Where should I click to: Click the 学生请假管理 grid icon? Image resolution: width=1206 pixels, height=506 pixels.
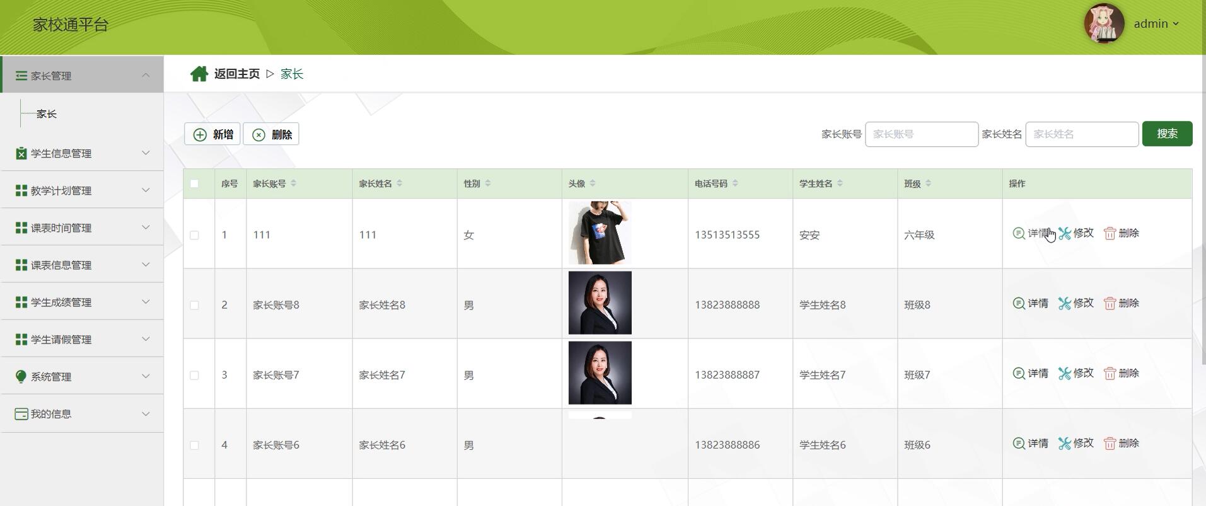tap(21, 339)
